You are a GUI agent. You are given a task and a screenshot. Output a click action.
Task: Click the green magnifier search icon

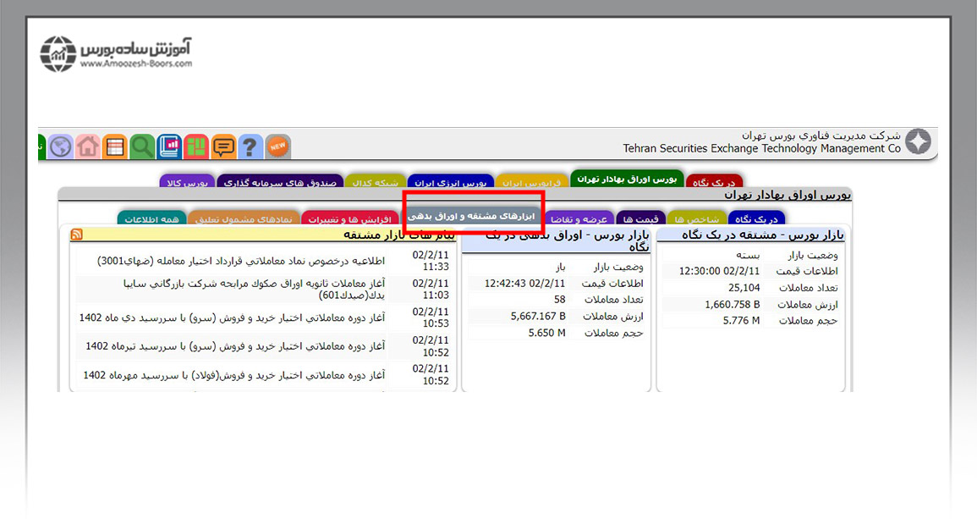pyautogui.click(x=142, y=146)
